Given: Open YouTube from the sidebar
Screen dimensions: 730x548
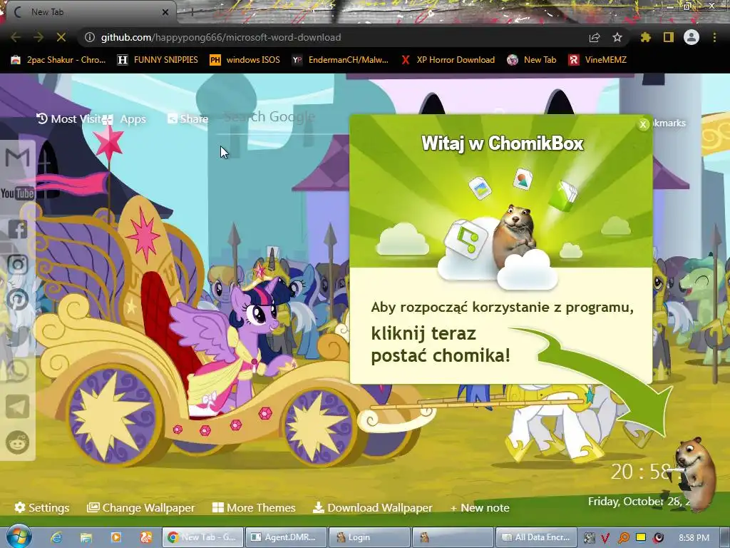Looking at the screenshot, I should pyautogui.click(x=18, y=193).
